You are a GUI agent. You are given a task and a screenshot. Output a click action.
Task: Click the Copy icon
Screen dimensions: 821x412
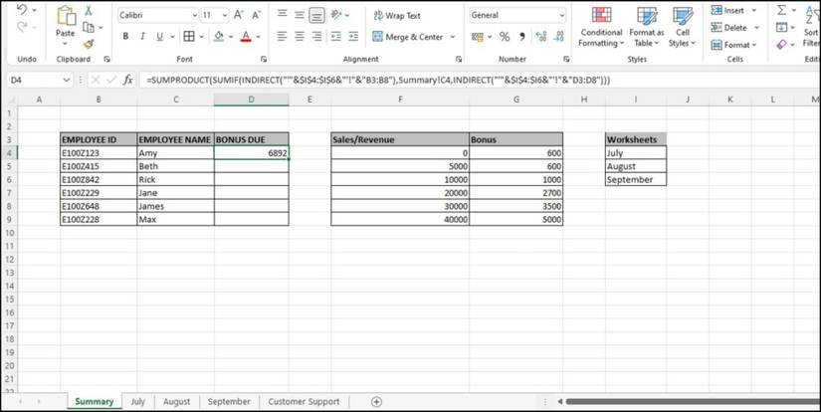[x=89, y=27]
